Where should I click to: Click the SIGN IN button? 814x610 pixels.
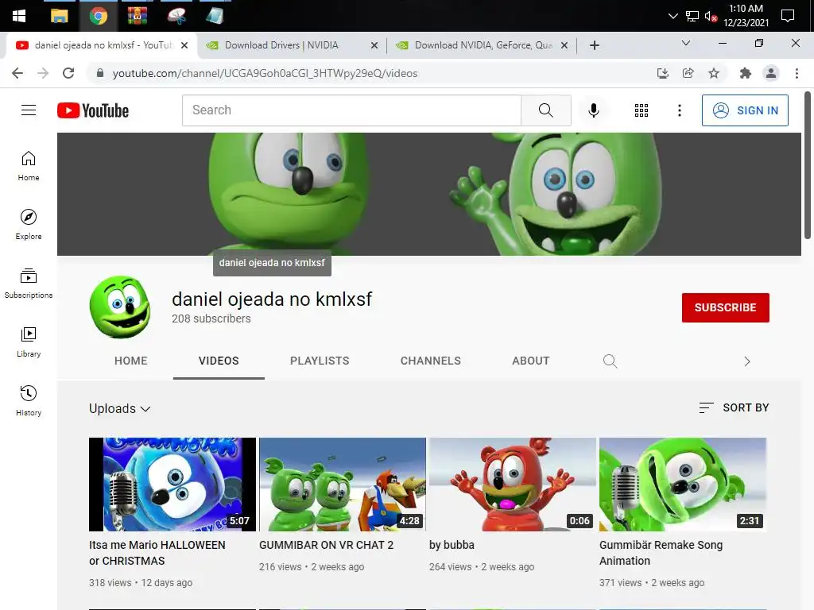click(745, 110)
